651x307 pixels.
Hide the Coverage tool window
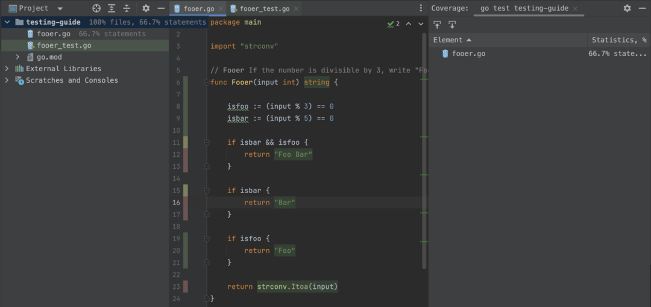643,8
